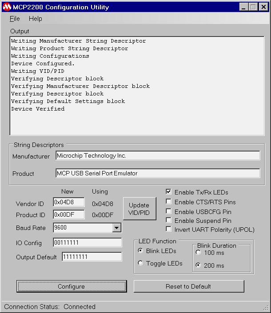Image resolution: width=271 pixels, height=313 pixels.
Task: Select Blink LEDs radio button
Action: click(x=140, y=250)
